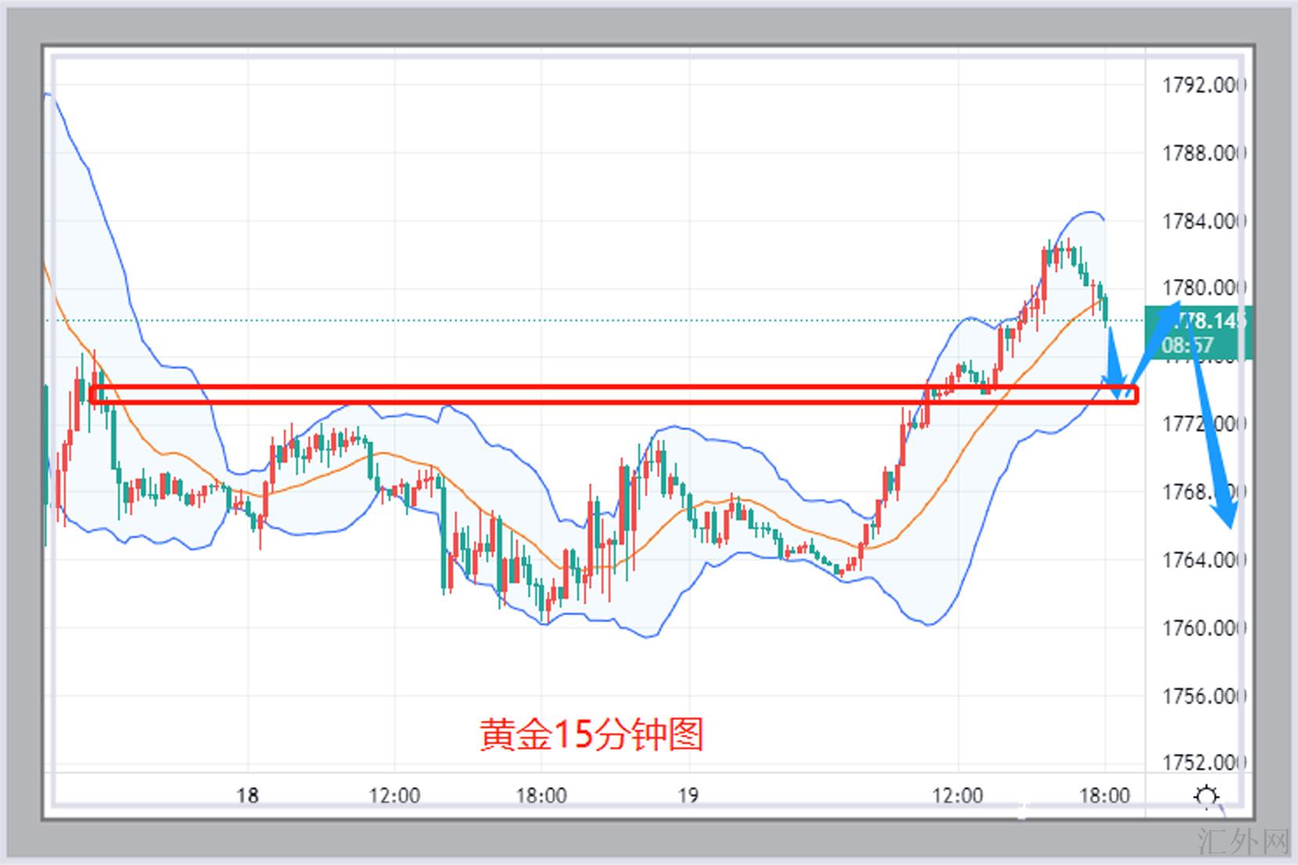Screen dimensions: 1298x865
Task: Select the date label 18 on time axis
Action: tap(248, 796)
